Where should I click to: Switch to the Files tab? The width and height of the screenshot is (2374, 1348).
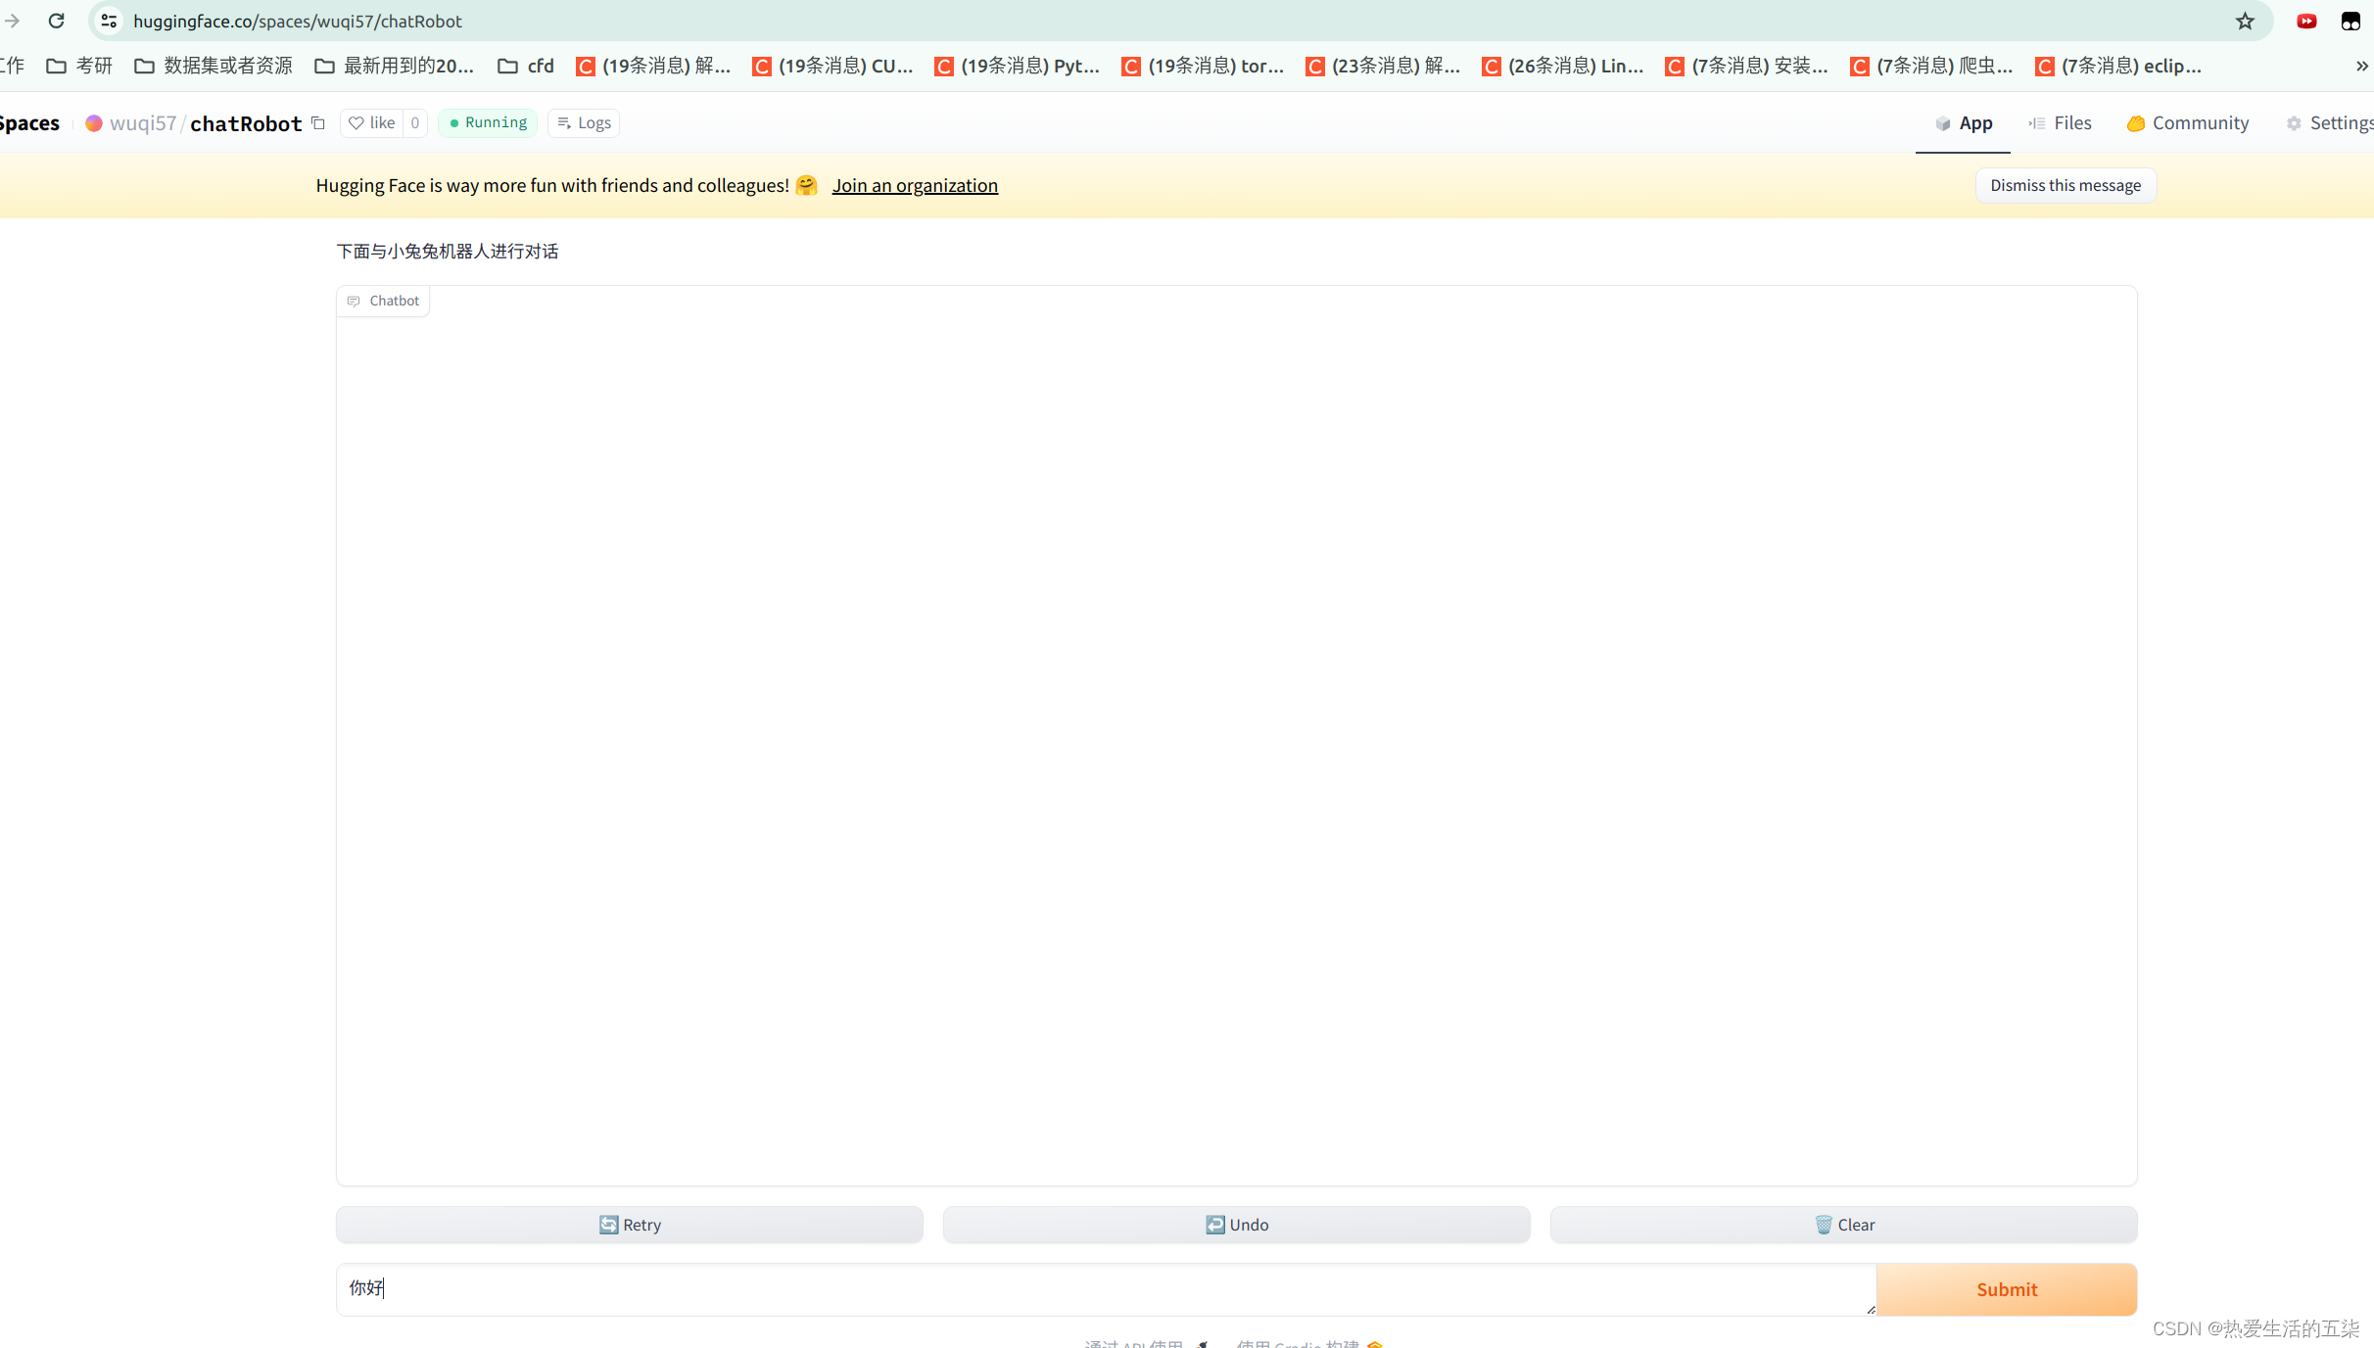point(2061,123)
